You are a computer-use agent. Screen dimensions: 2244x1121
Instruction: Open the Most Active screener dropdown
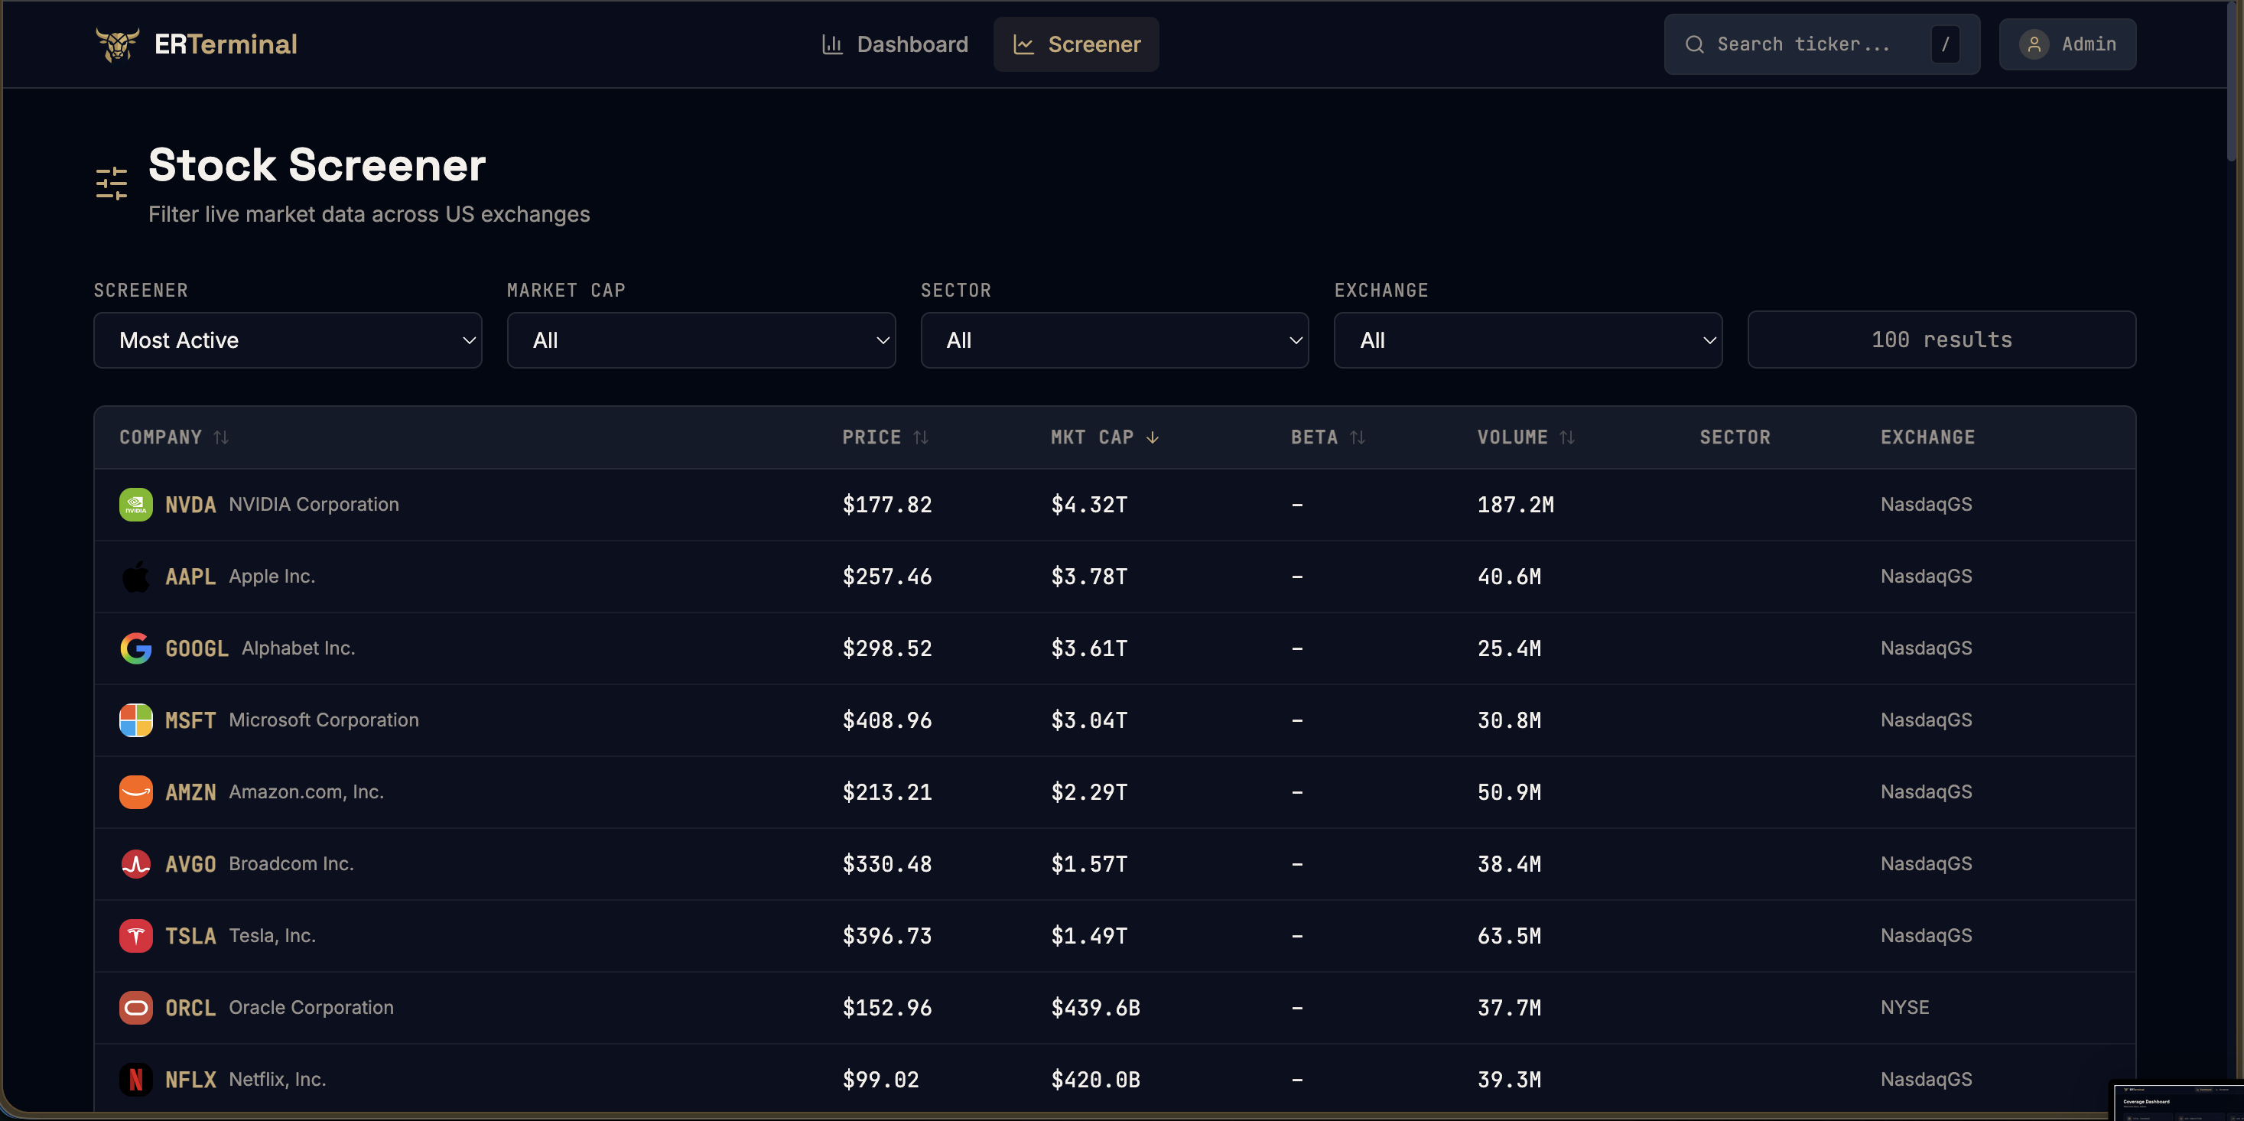coord(288,340)
